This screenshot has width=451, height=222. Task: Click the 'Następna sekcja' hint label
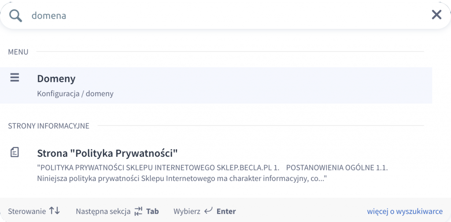coord(103,211)
